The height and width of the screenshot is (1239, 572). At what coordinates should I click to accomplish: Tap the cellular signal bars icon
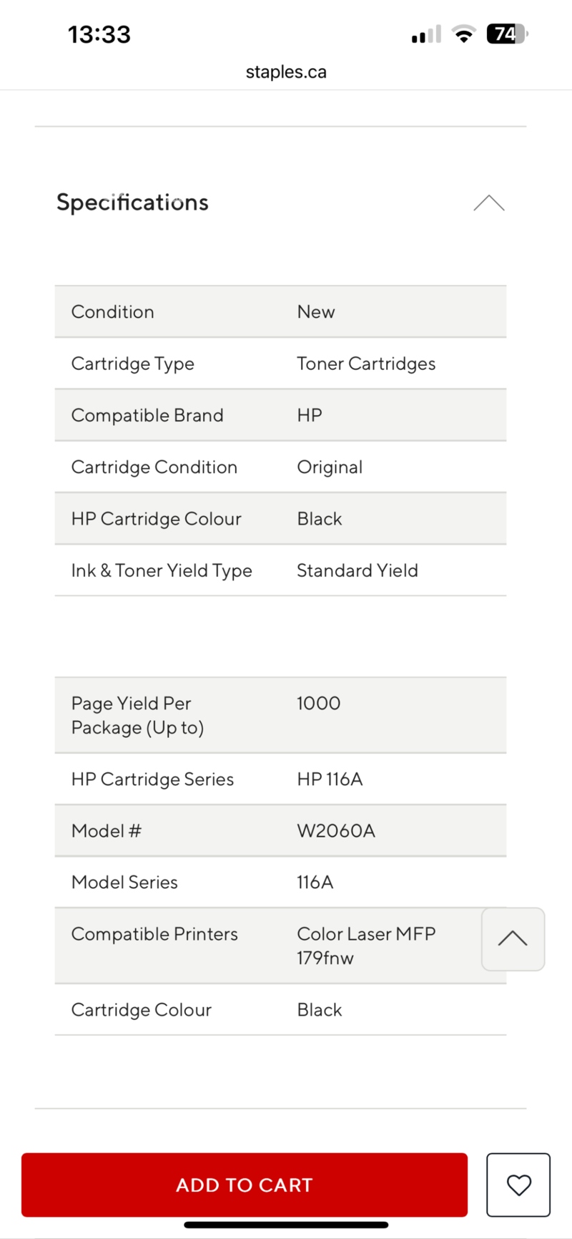tap(426, 35)
